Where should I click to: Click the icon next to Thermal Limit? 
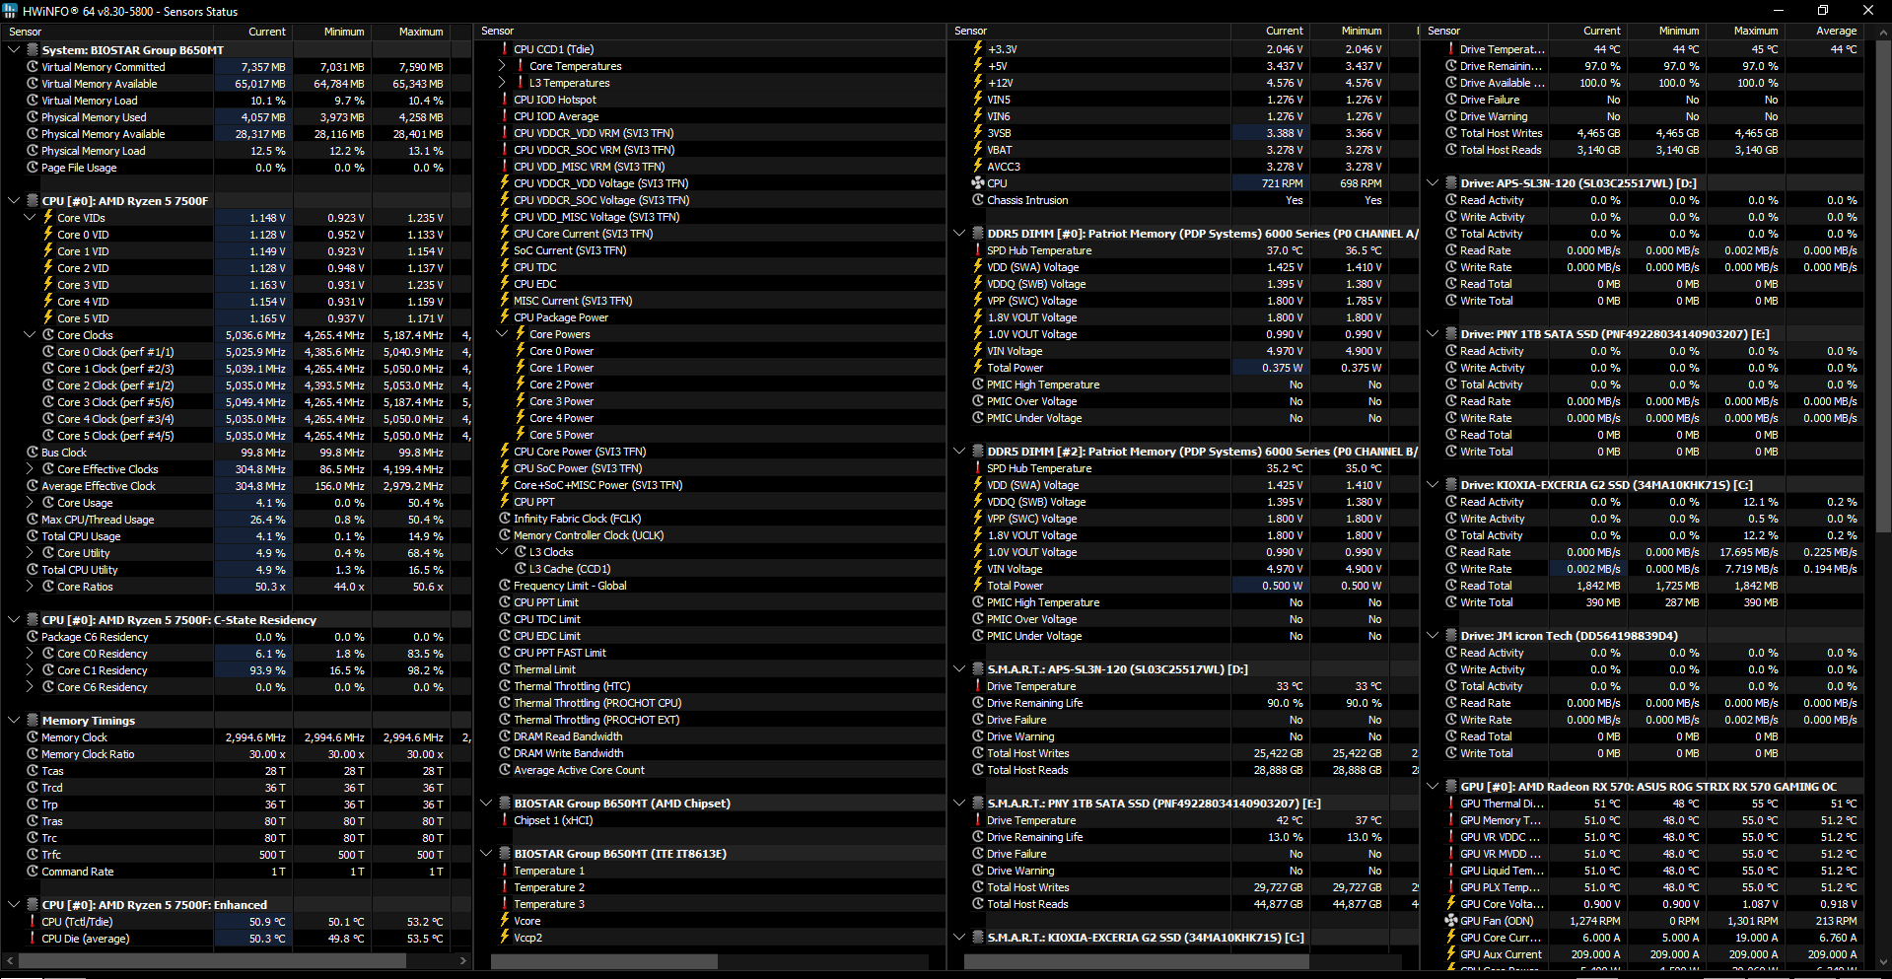(x=505, y=669)
